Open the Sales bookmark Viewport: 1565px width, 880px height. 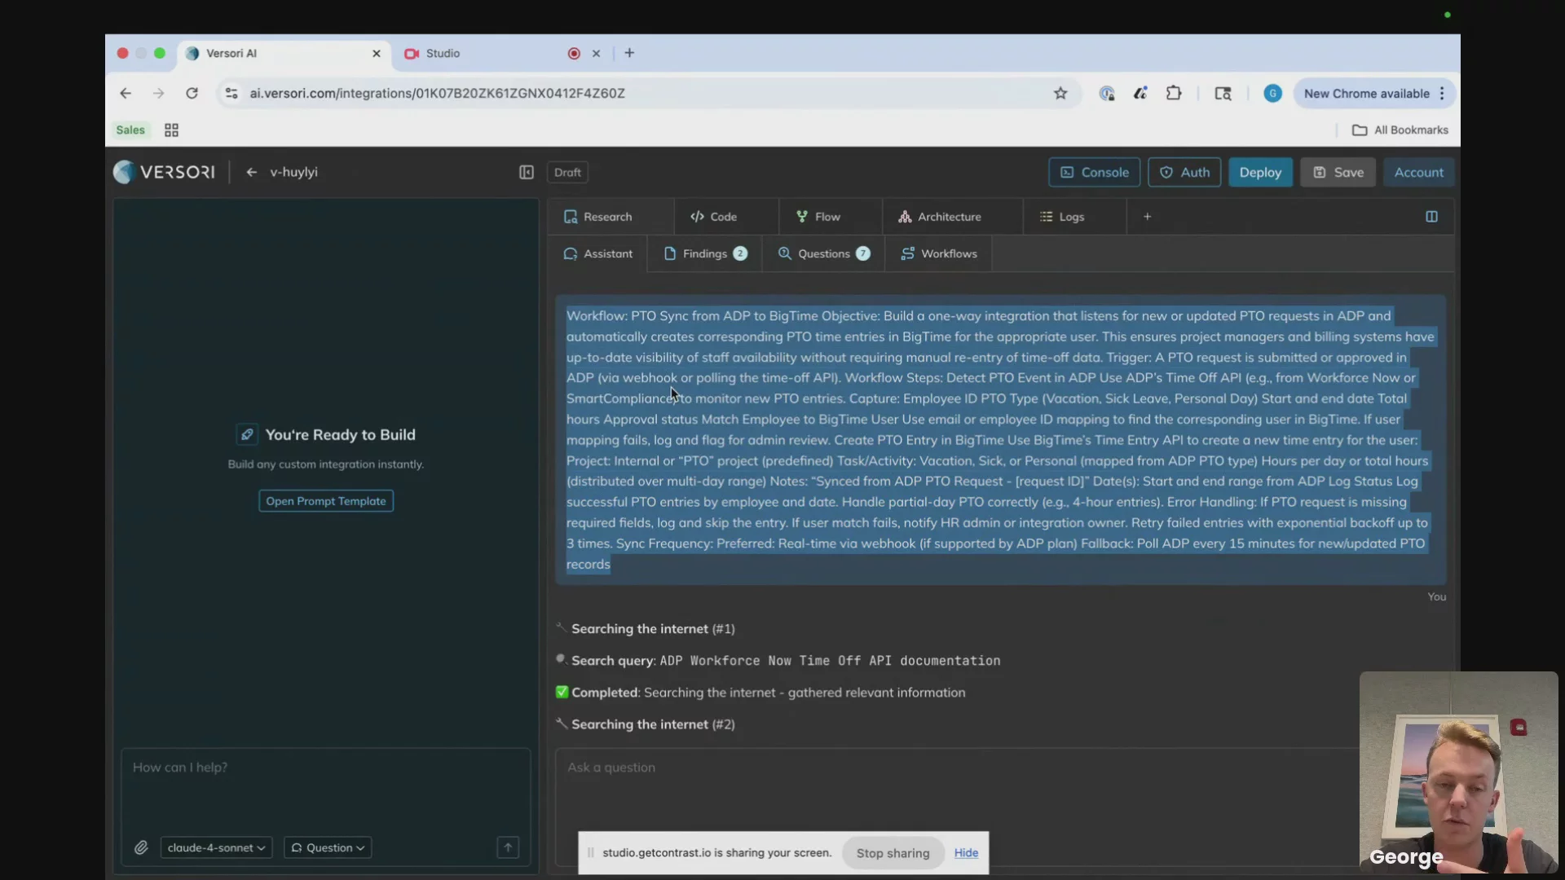[x=130, y=130]
